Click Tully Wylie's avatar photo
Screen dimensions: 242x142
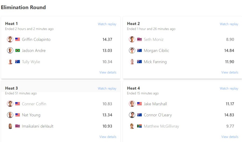(10, 62)
